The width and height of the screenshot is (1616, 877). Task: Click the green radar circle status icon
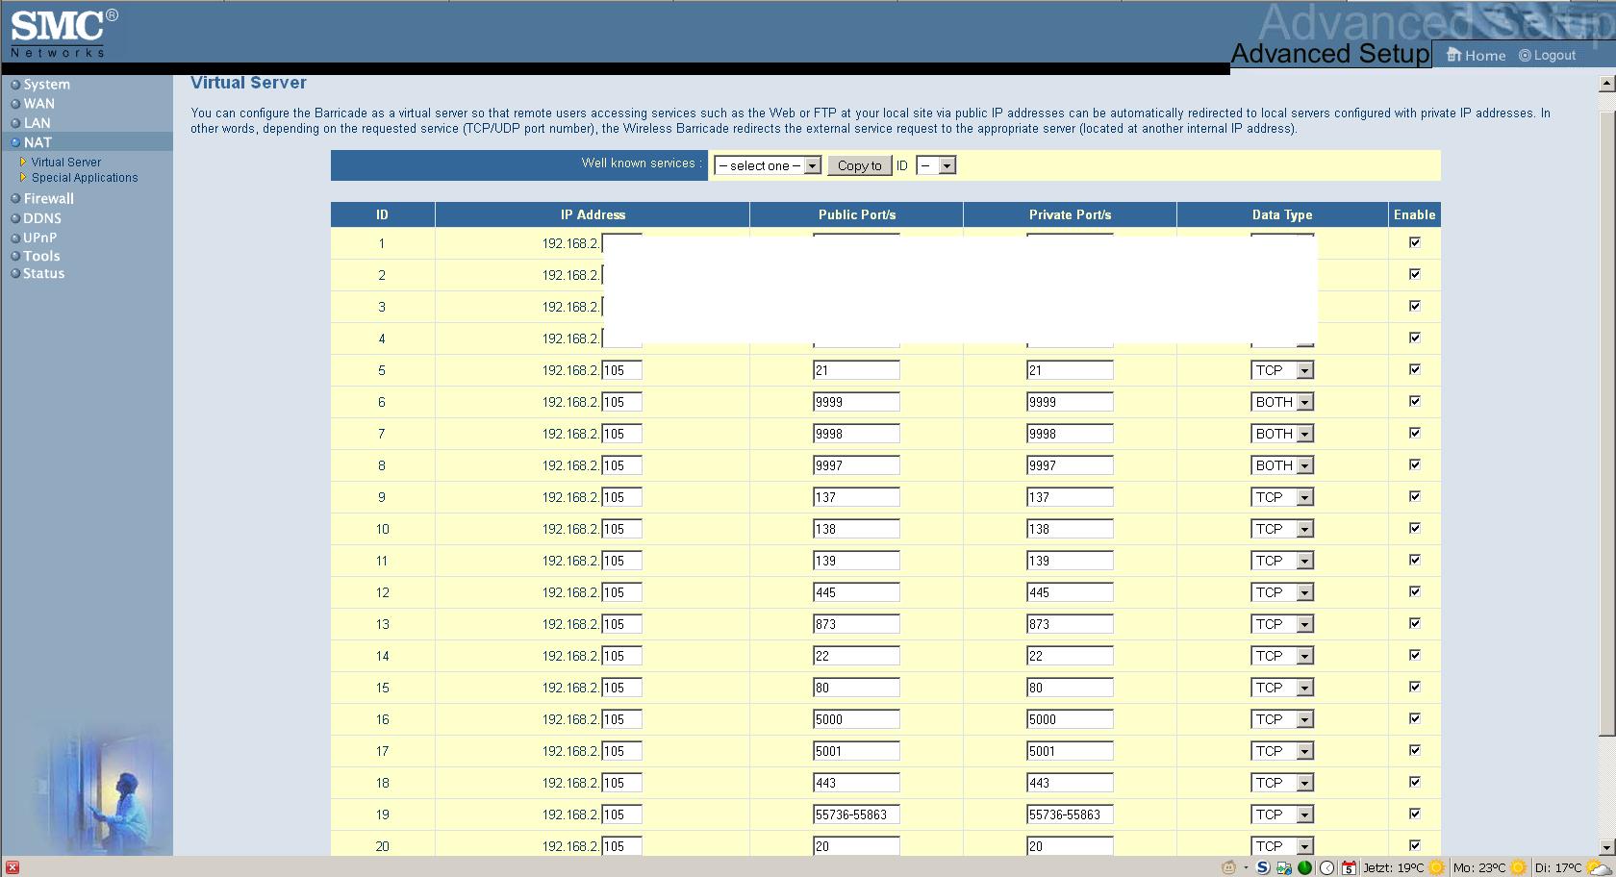click(1305, 867)
